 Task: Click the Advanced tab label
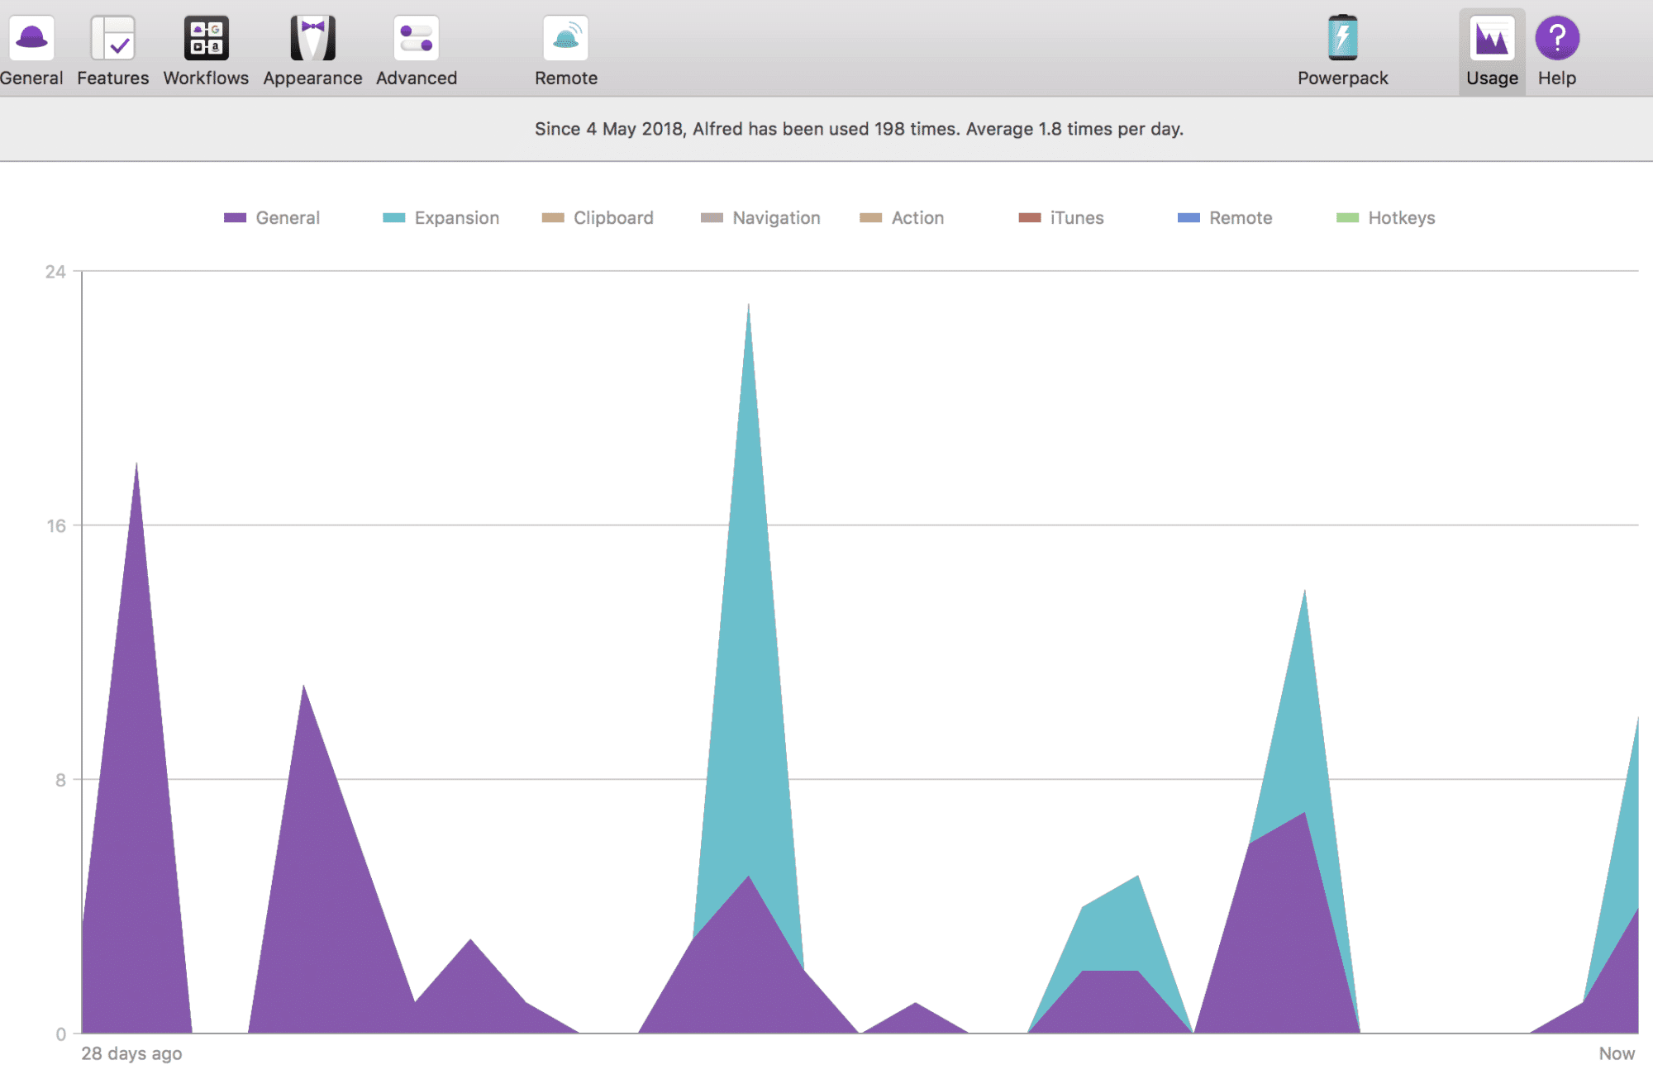tap(417, 78)
